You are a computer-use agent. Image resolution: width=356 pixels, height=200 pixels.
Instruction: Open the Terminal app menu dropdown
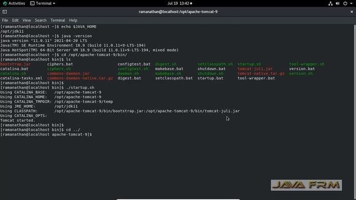pos(43,3)
